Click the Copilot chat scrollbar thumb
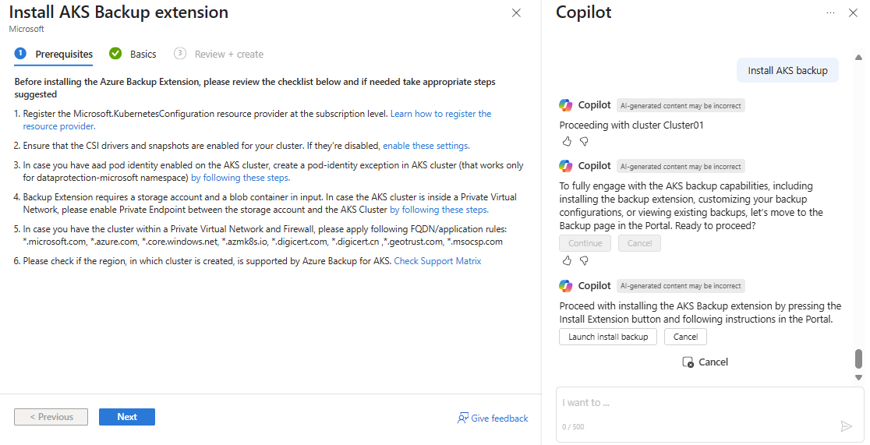The width and height of the screenshot is (870, 445). pyautogui.click(x=858, y=358)
